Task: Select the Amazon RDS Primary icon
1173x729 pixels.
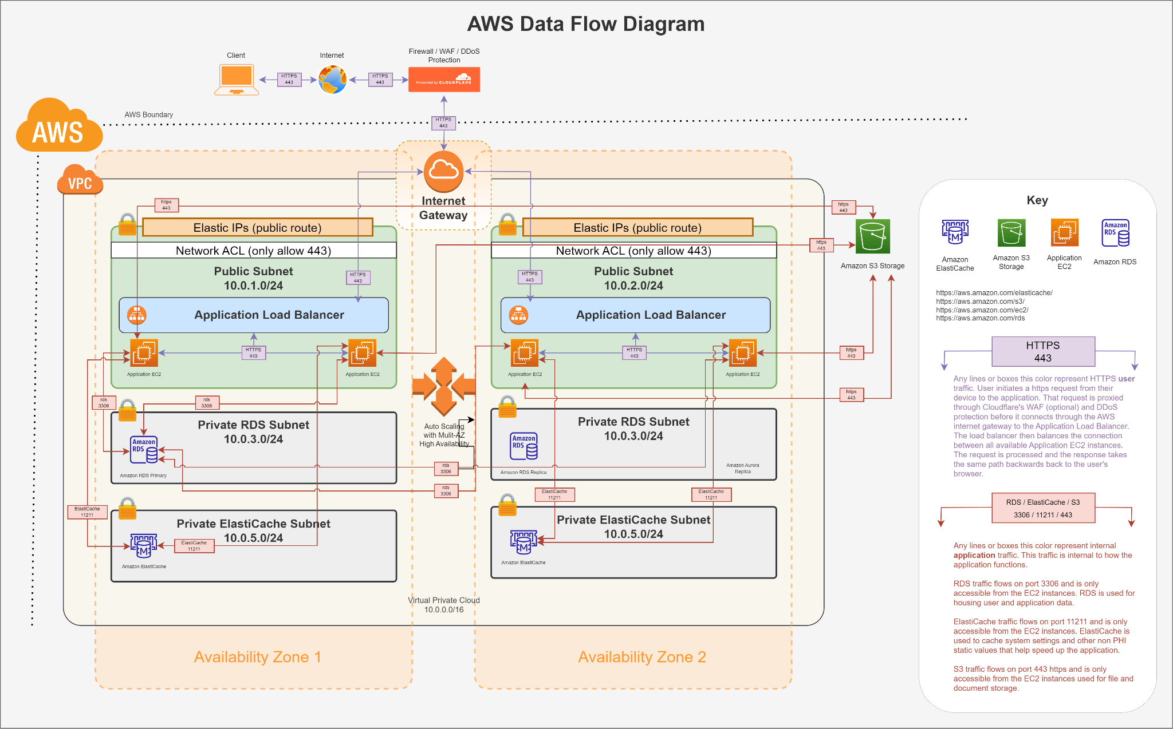Action: (x=144, y=450)
